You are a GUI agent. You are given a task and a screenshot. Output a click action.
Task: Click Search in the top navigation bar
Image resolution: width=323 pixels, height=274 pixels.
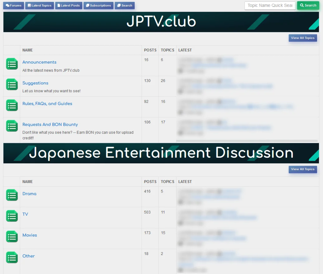click(125, 6)
